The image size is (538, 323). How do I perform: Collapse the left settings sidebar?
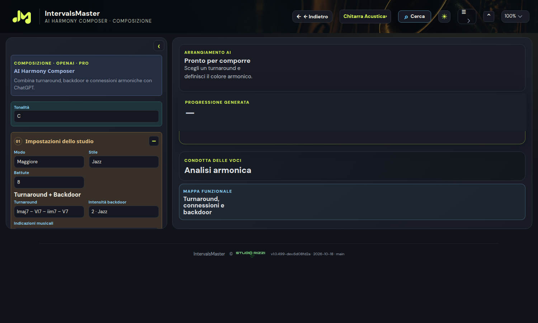pos(159,46)
